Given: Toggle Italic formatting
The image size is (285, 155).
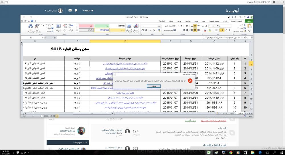Looking at the screenshot, I should pos(226,30).
